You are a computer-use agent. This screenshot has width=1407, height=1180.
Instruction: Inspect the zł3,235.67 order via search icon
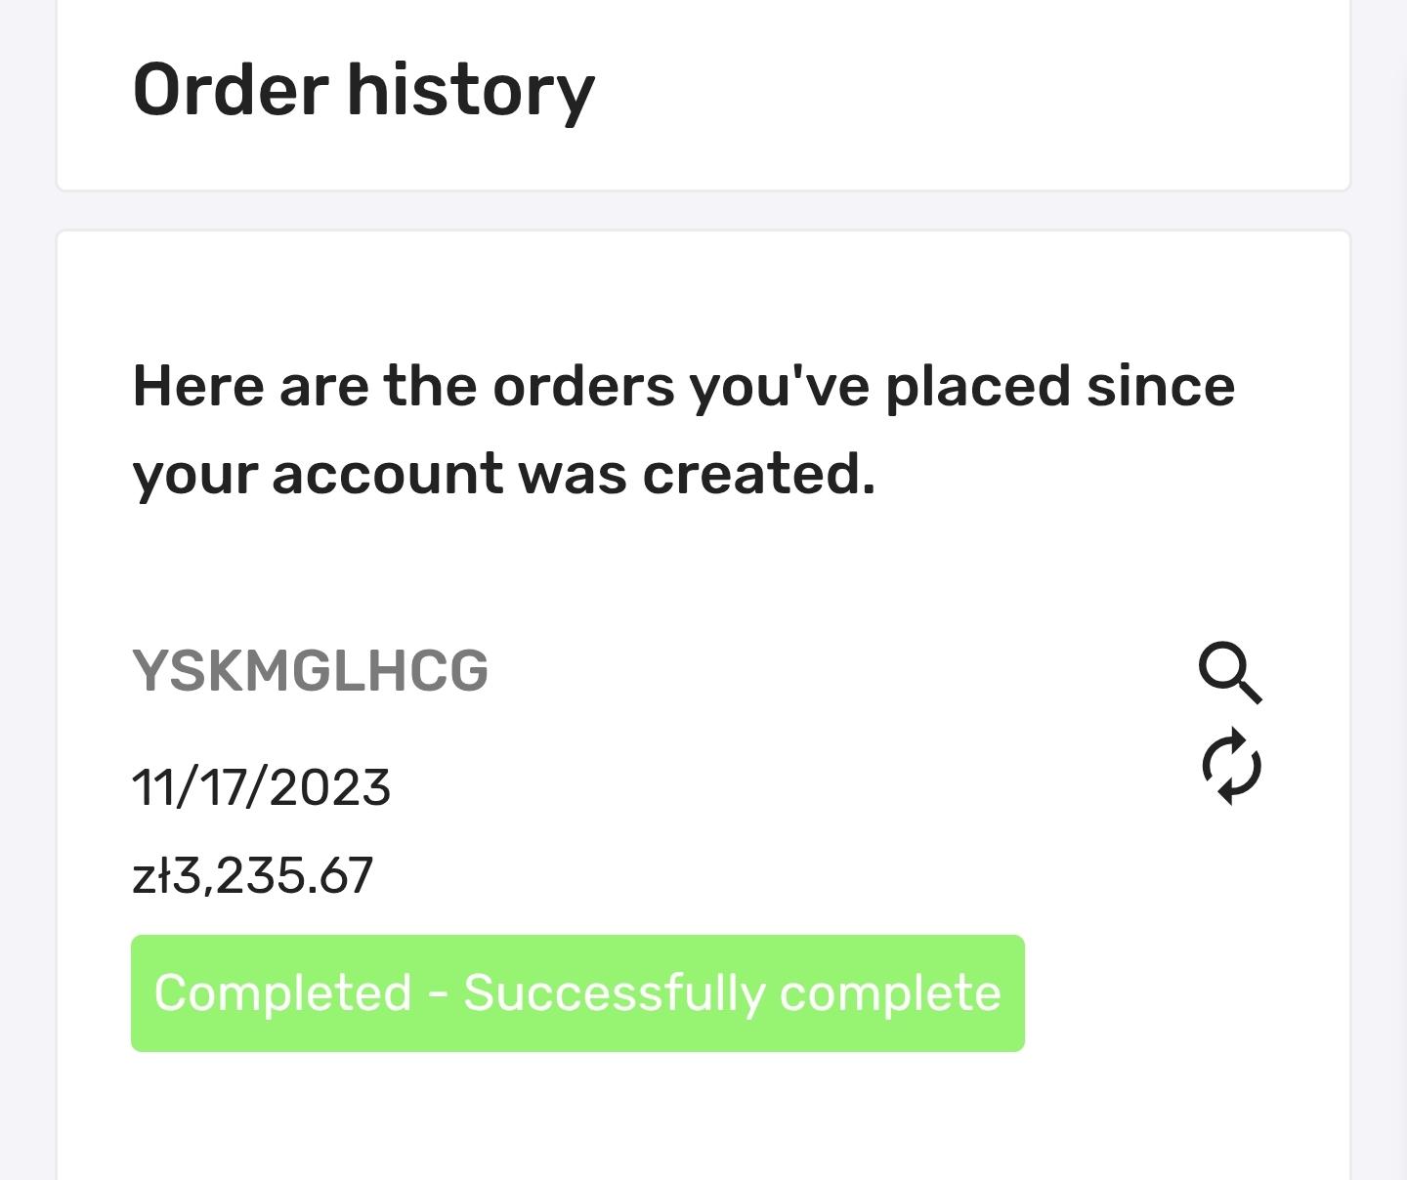pyautogui.click(x=1230, y=672)
